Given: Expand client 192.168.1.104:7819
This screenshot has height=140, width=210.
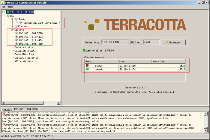Looking at the screenshot, I should [x=16, y=44].
